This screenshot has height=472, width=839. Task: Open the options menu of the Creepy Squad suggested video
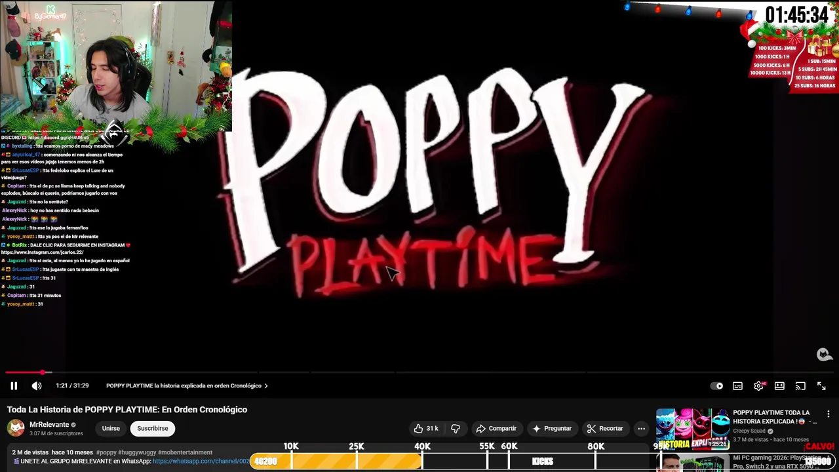click(x=829, y=414)
